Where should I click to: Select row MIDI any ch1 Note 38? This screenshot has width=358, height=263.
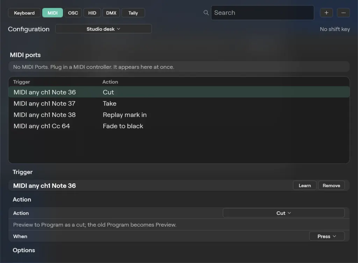[179, 115]
